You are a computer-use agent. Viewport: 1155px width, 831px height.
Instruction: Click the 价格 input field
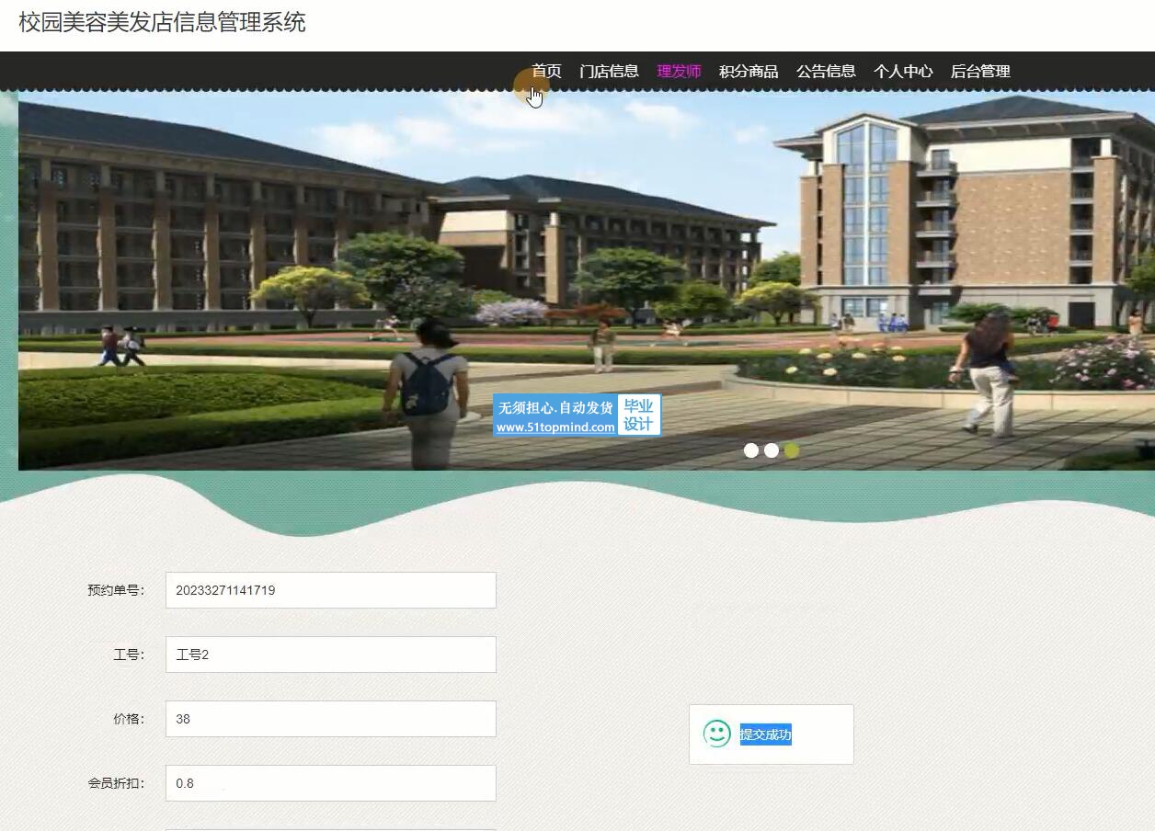coord(331,719)
